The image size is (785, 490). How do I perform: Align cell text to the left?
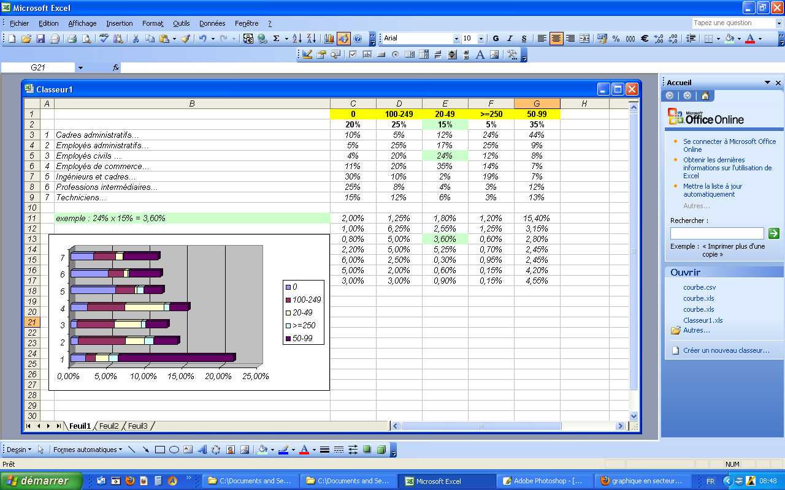click(x=542, y=39)
